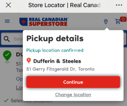
Task: Close the in-app browser with X
Action: (8, 5)
